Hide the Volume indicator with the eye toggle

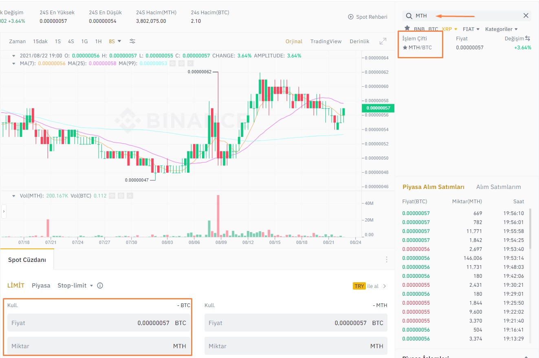pos(112,195)
